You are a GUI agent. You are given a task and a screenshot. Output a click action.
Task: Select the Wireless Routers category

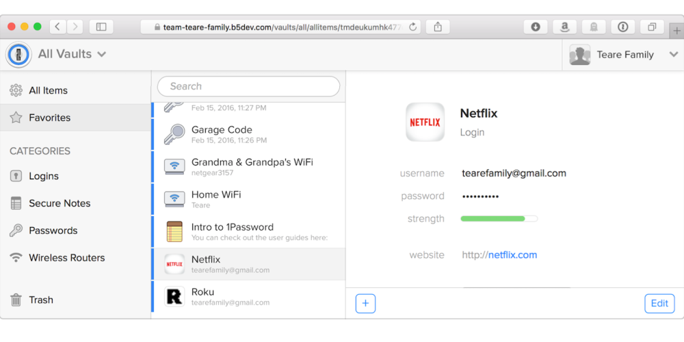(x=66, y=258)
